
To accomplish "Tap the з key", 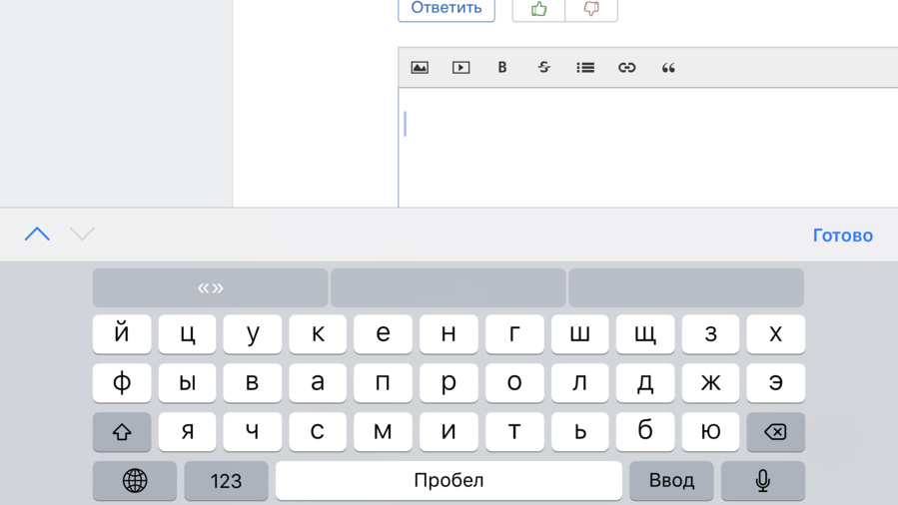I will 710,334.
